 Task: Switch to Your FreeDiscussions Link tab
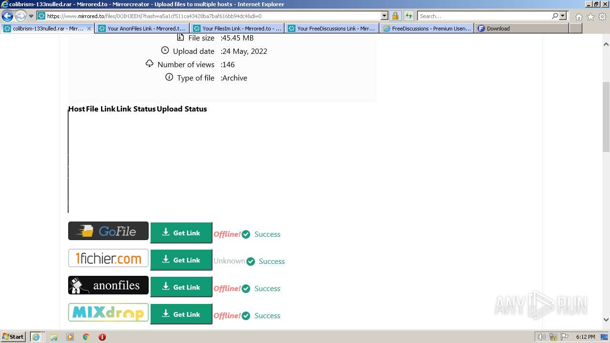coord(332,29)
